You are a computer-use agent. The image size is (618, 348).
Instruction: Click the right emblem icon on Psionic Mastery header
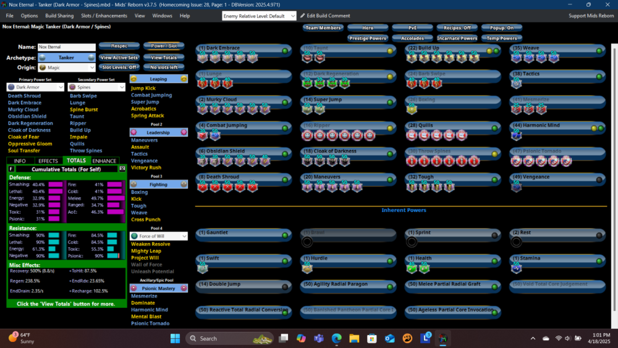click(x=184, y=288)
